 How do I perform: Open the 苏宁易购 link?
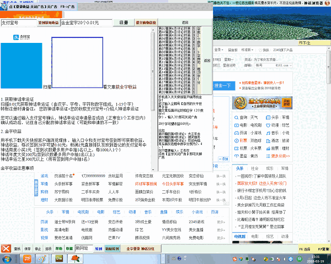(x=62, y=192)
